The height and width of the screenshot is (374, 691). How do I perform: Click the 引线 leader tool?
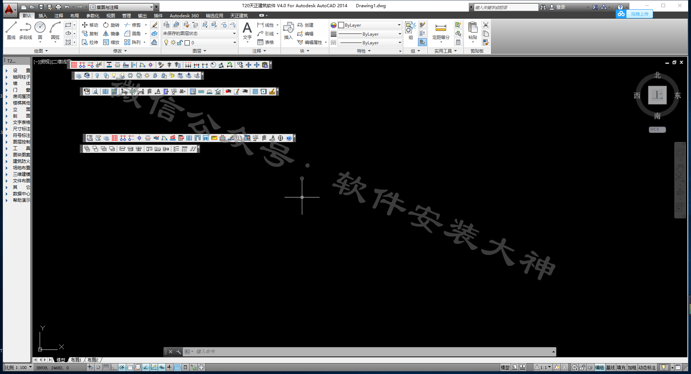click(x=266, y=34)
